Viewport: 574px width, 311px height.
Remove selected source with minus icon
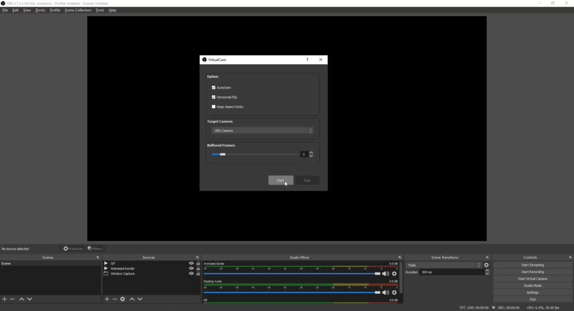(x=114, y=299)
